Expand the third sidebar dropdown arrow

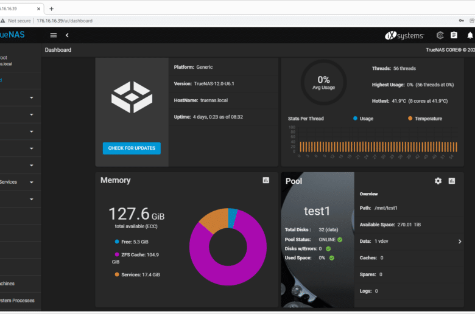click(x=32, y=131)
